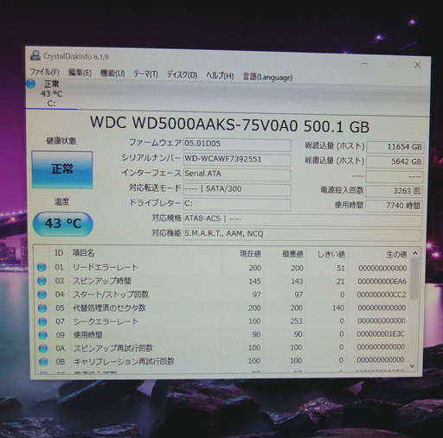Click status circle for ID 0A row
Image resolution: width=443 pixels, height=438 pixels.
pos(43,348)
